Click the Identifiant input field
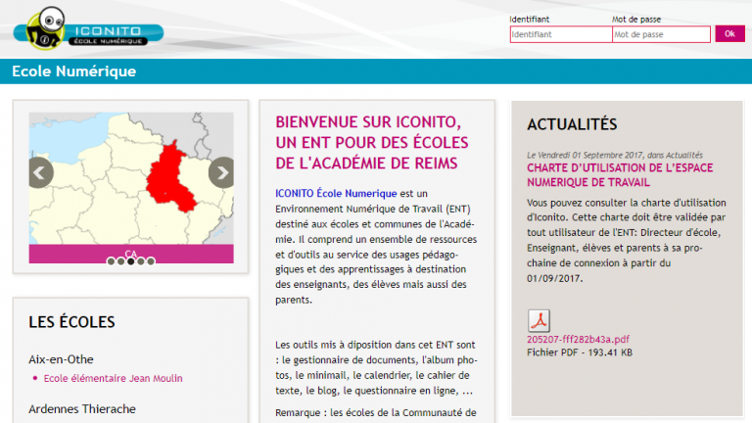Viewport: 752px width, 423px height. click(x=561, y=34)
